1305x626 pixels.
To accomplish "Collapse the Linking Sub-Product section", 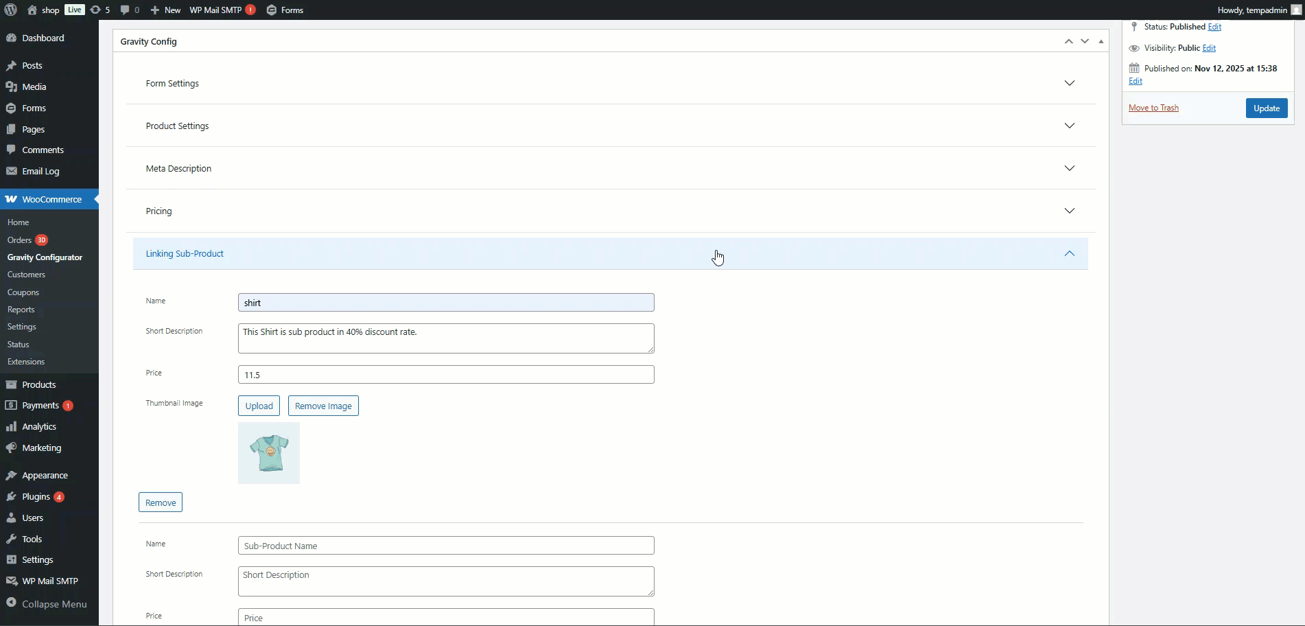I will coord(1069,254).
